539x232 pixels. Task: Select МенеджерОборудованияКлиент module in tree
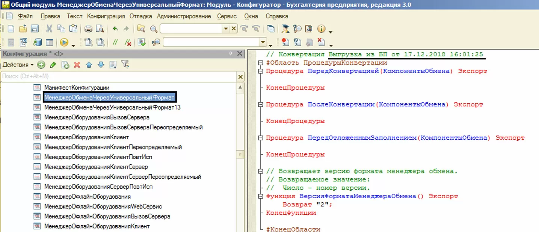(86, 137)
